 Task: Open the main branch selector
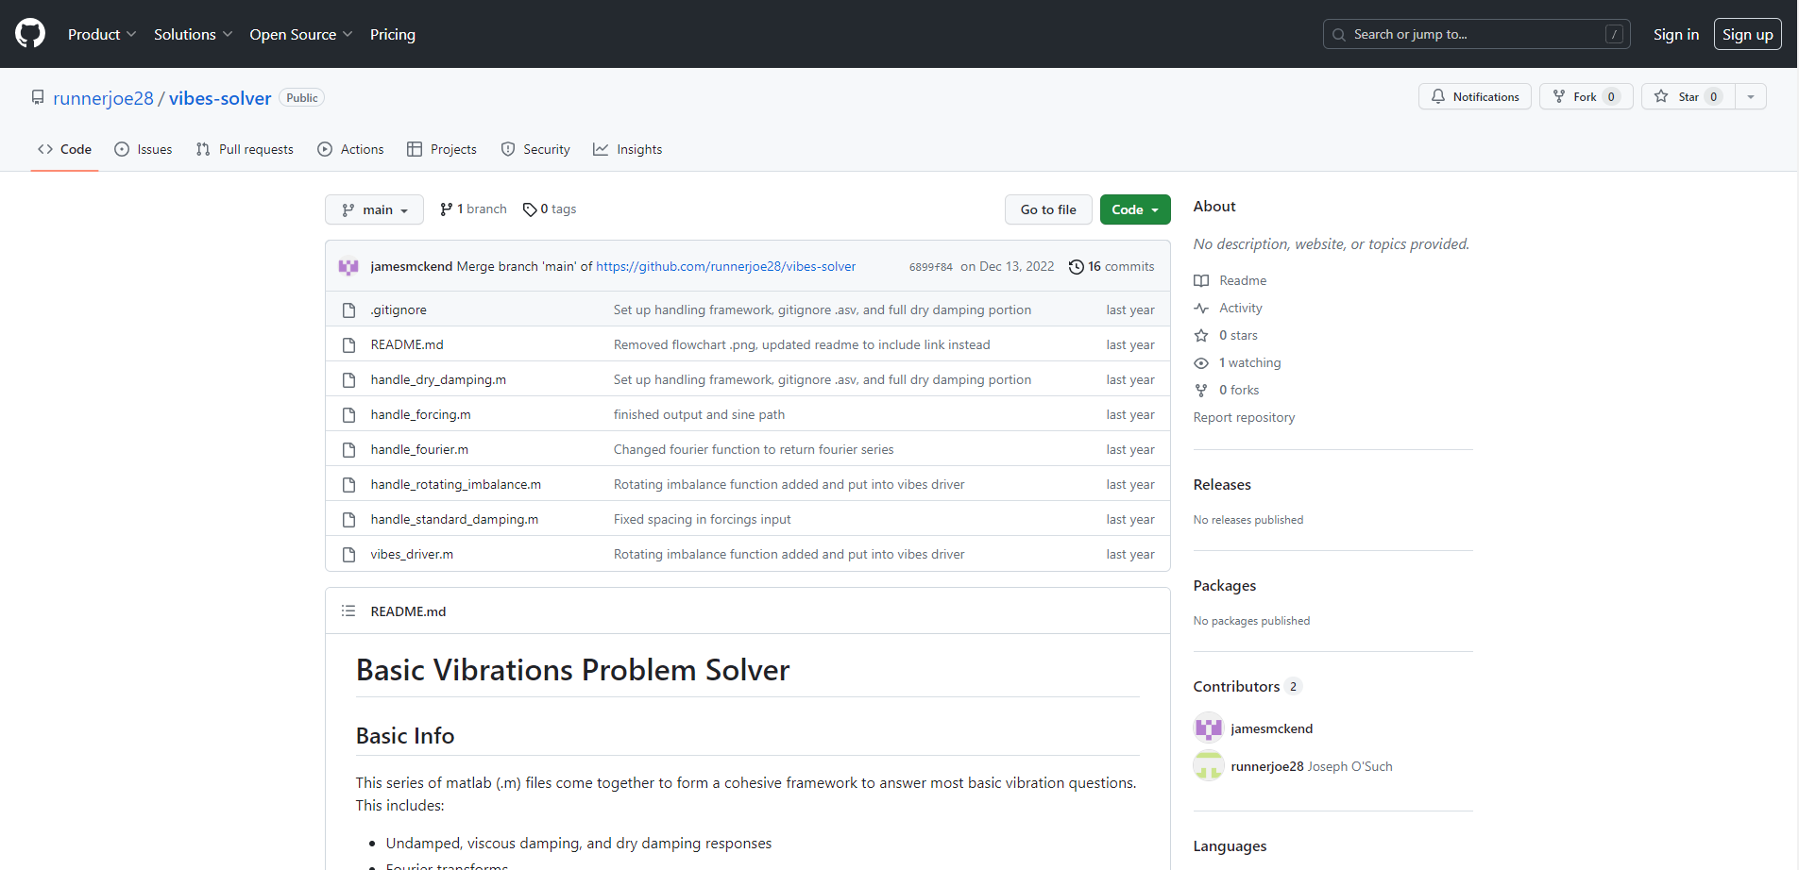coord(375,209)
